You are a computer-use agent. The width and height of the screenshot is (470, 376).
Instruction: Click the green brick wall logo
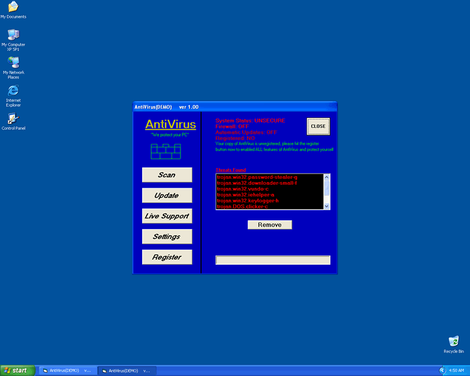(165, 152)
